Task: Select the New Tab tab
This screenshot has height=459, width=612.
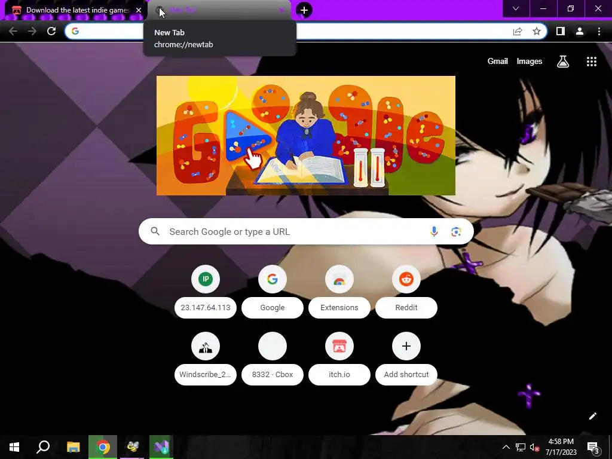Action: [x=219, y=10]
